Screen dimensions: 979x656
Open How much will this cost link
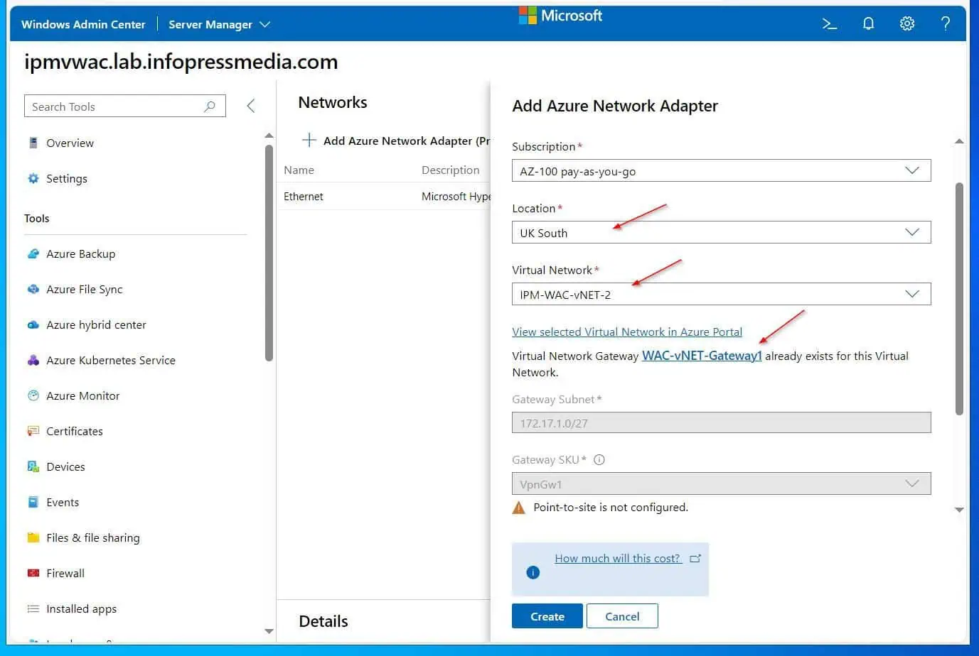[618, 558]
